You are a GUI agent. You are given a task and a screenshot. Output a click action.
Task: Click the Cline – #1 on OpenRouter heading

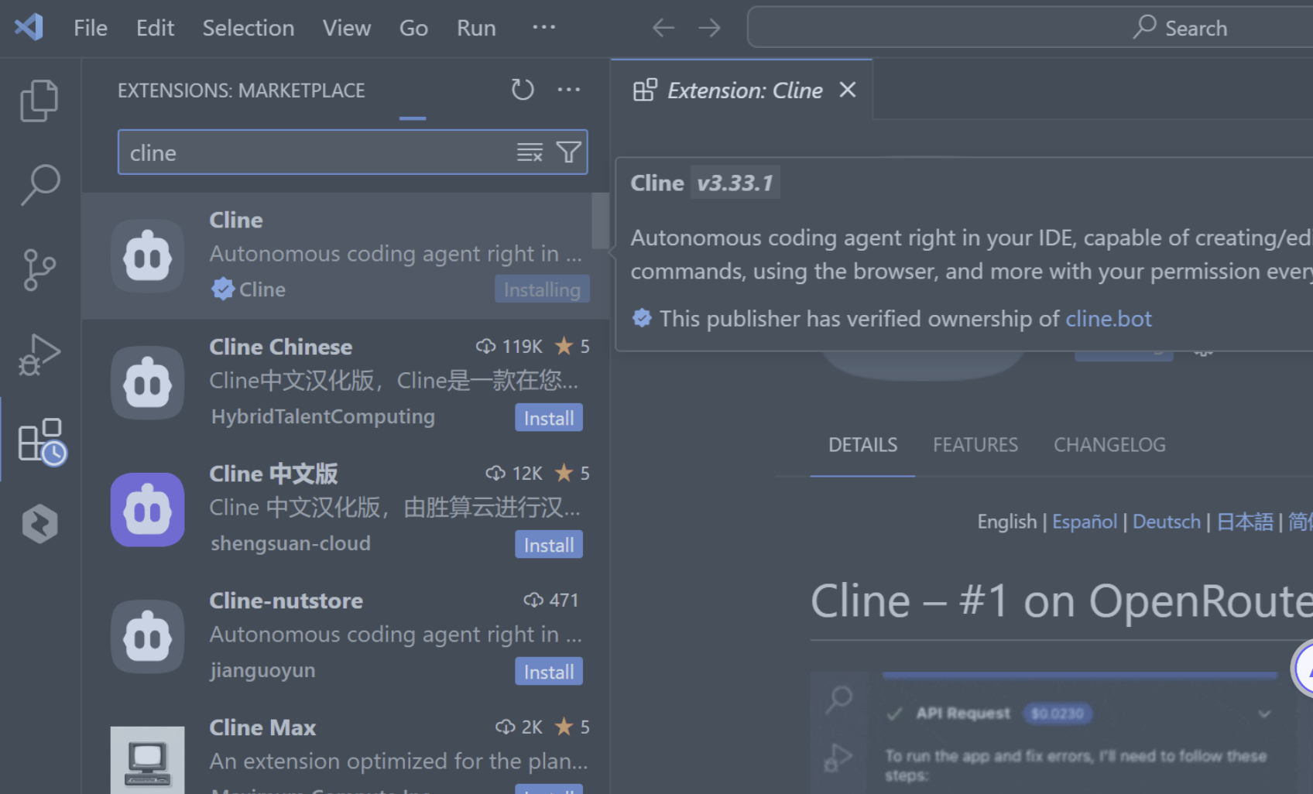(1061, 601)
